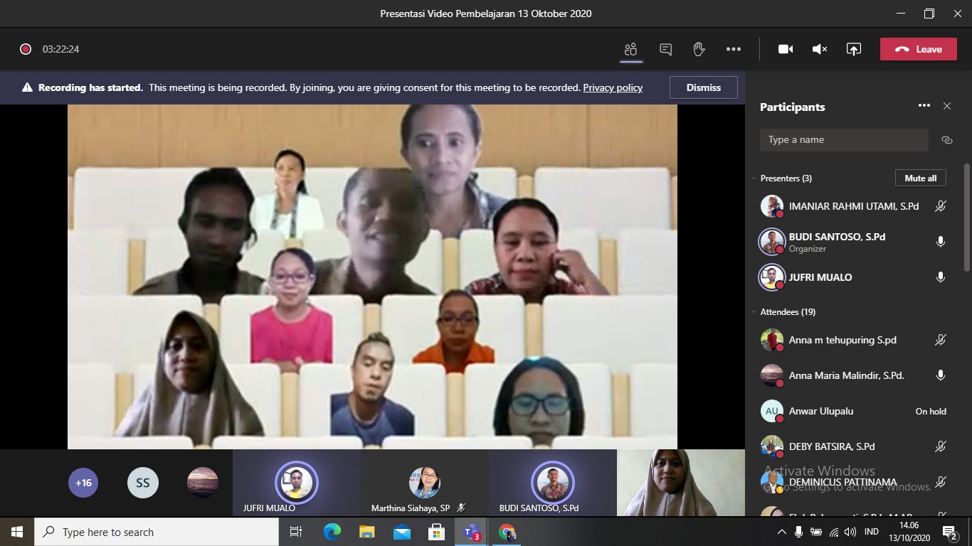Close the Participants panel
The height and width of the screenshot is (546, 972).
[947, 106]
